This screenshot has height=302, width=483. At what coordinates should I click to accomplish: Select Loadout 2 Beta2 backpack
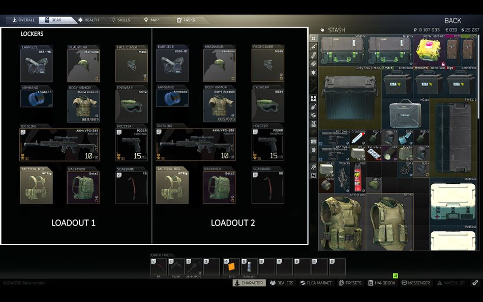(x=219, y=187)
